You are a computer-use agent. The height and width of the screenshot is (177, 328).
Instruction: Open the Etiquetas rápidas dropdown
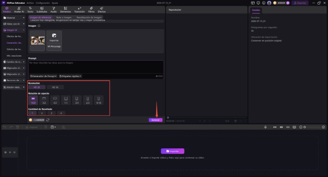click(x=70, y=76)
